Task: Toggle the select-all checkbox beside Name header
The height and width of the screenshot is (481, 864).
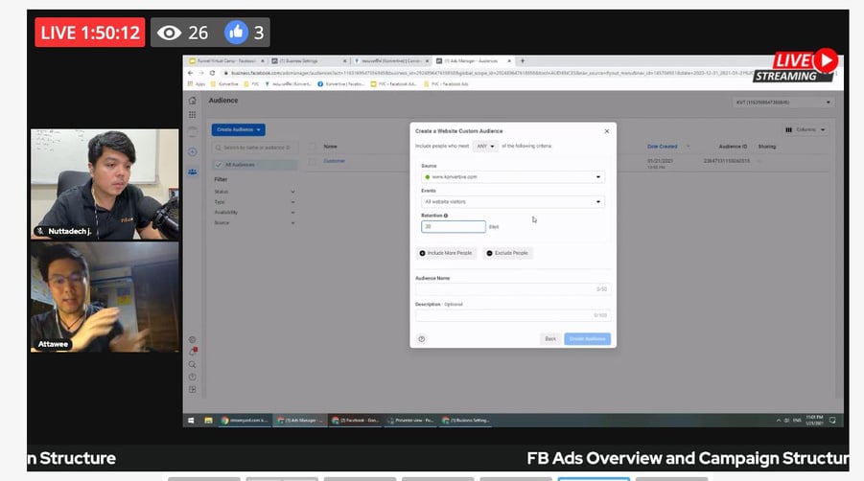Action: [x=313, y=147]
